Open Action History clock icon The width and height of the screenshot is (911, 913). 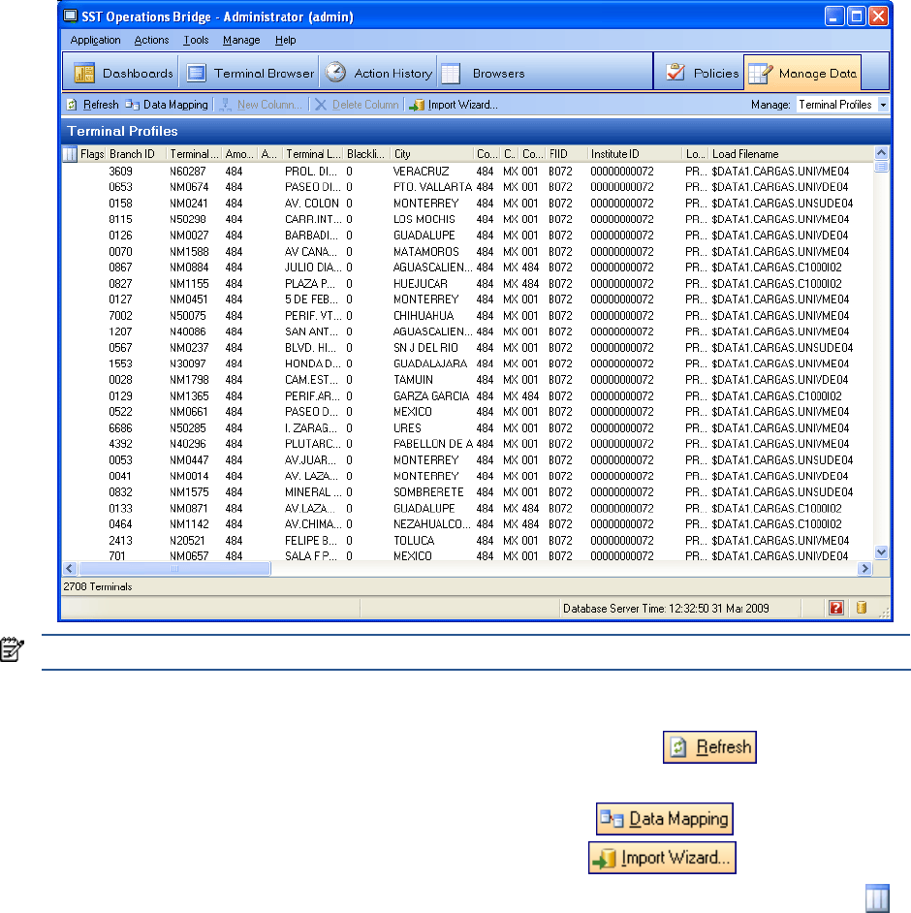[335, 73]
